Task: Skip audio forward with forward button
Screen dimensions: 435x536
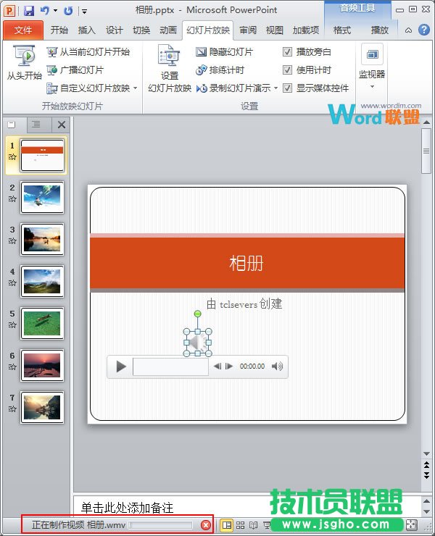Action: click(229, 367)
